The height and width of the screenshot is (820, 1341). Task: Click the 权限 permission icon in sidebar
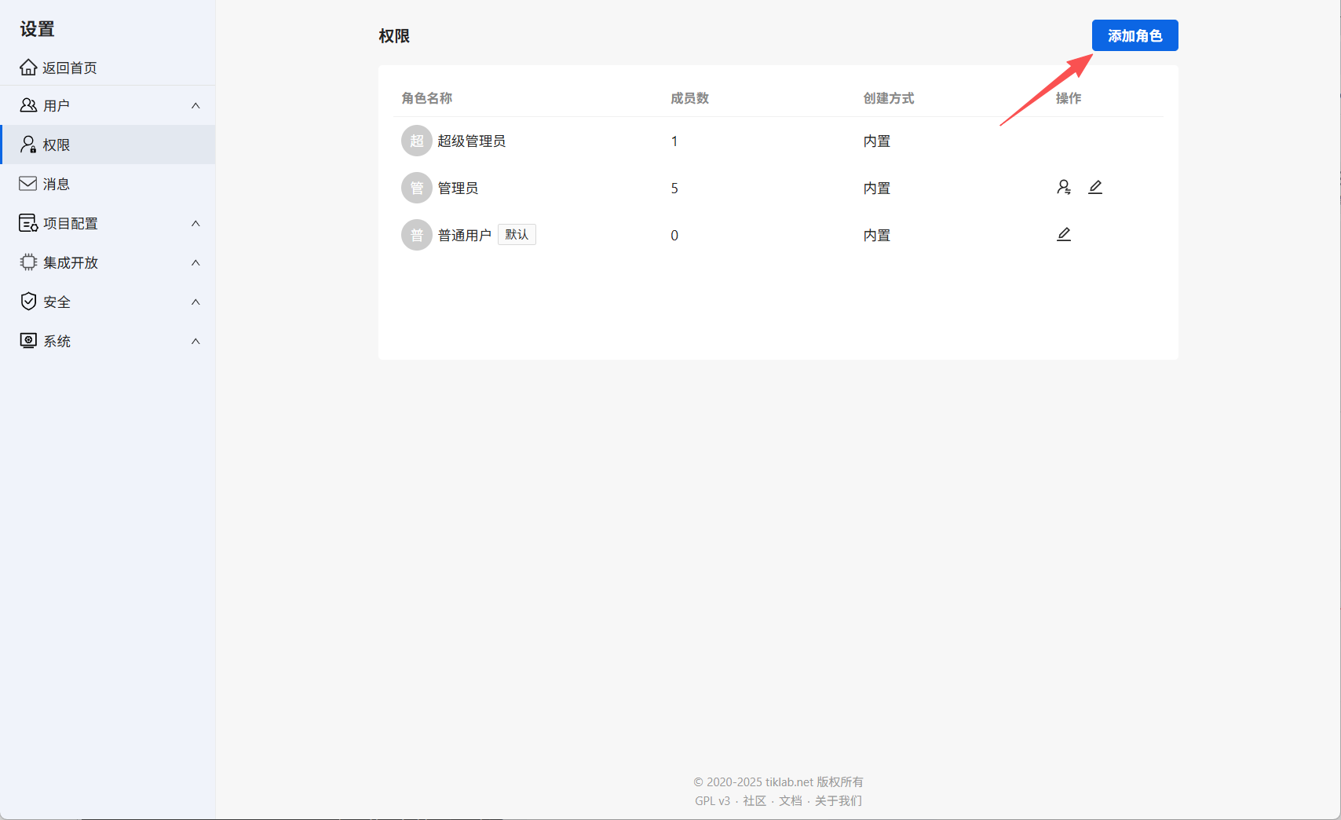(28, 145)
